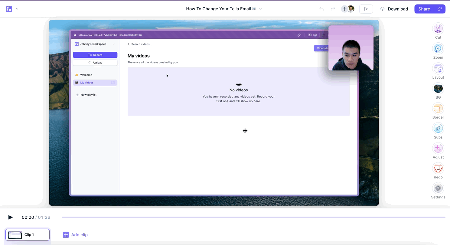The image size is (450, 245).
Task: Click the tella.tv URL in the address bar
Action: pos(110,35)
